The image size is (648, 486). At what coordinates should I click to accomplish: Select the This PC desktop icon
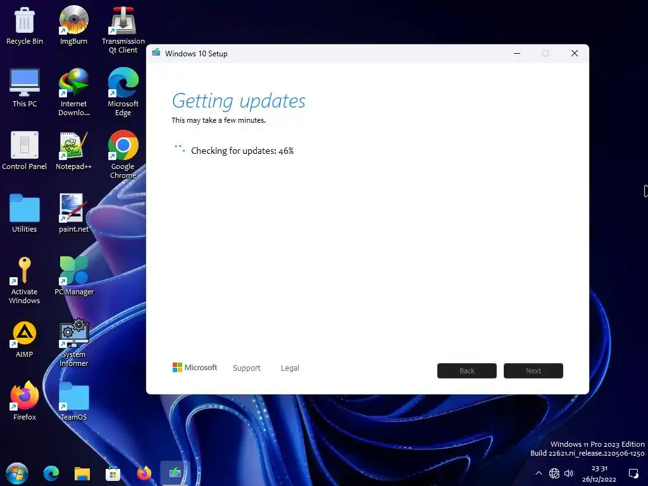pyautogui.click(x=25, y=88)
